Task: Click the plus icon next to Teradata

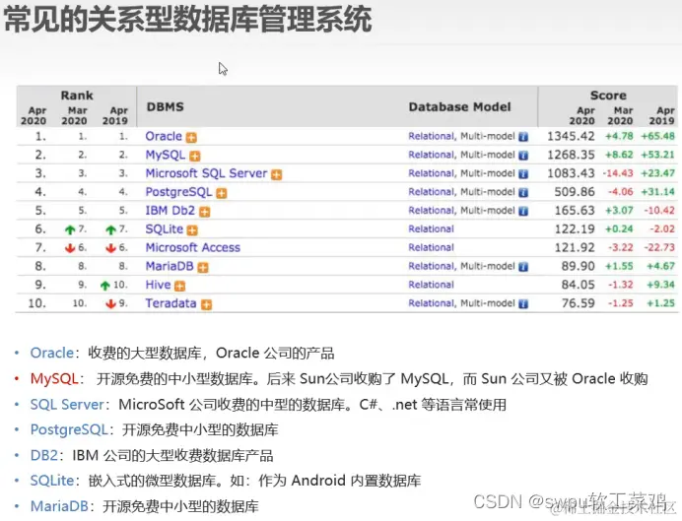Action: 206,304
